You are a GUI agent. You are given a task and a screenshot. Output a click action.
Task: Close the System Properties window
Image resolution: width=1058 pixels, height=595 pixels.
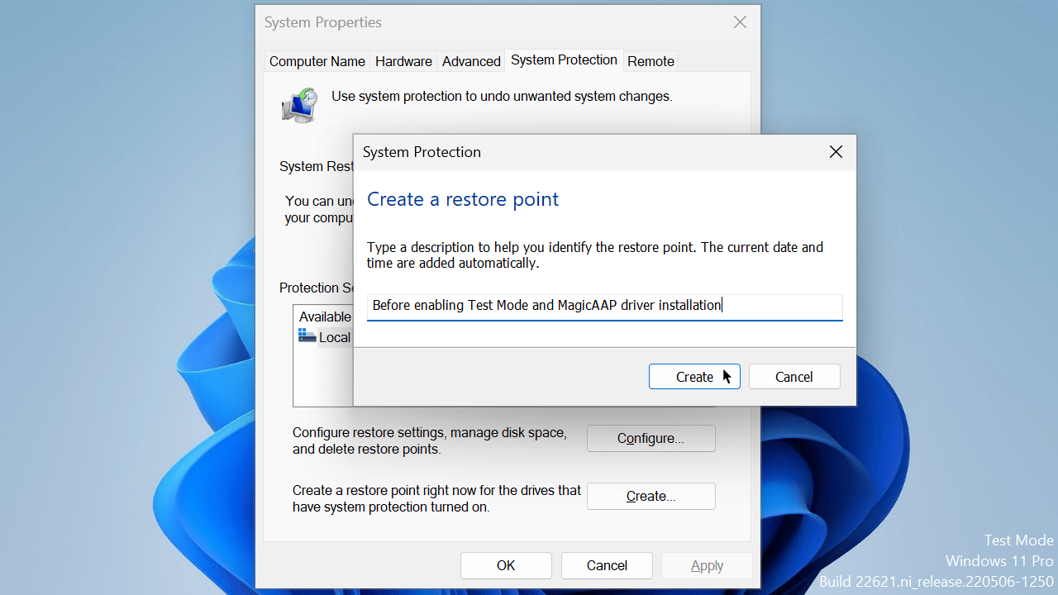(x=740, y=22)
